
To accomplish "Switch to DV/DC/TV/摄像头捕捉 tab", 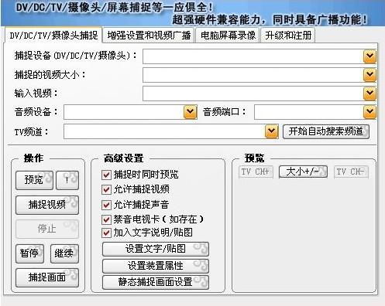I will [x=53, y=35].
